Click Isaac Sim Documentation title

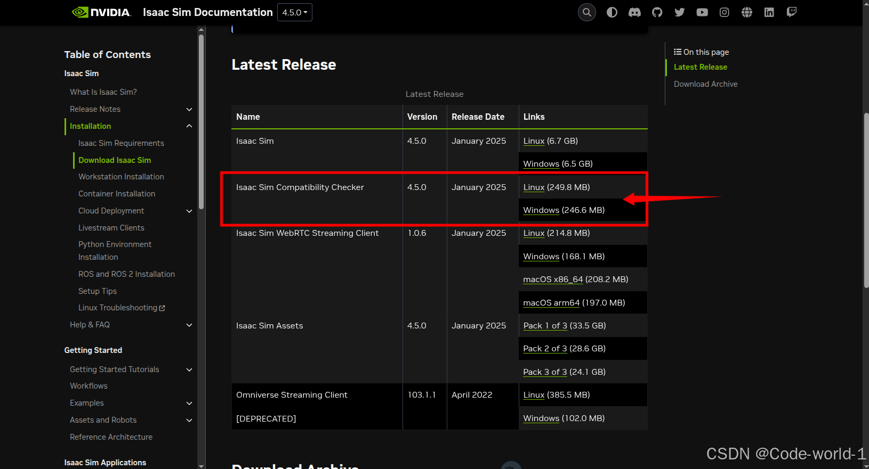(207, 12)
